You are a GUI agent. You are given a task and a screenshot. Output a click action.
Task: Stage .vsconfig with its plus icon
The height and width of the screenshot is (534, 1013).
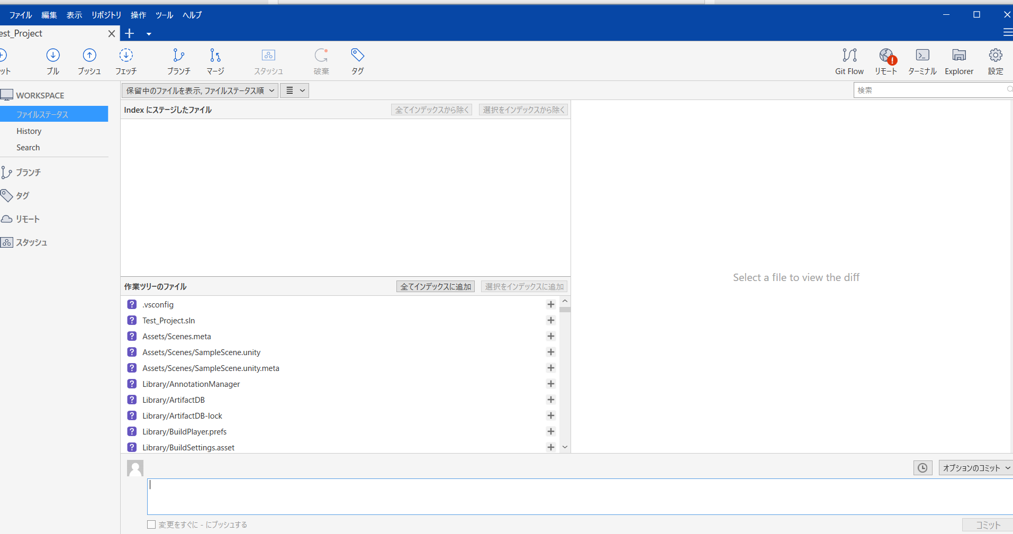pos(551,304)
